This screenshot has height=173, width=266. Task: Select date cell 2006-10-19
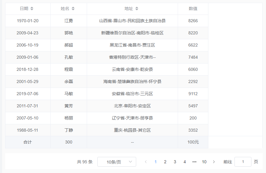[x=28, y=45]
